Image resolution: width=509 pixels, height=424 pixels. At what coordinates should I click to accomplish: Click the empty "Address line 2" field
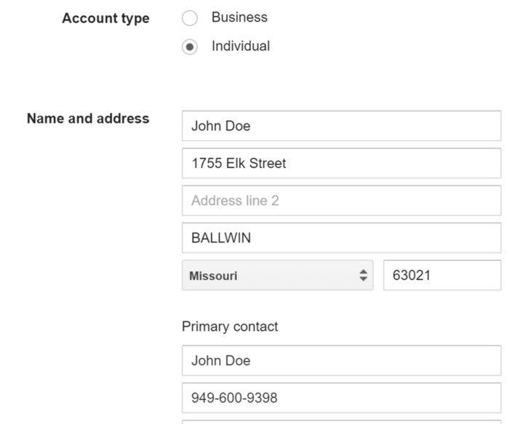coord(341,201)
